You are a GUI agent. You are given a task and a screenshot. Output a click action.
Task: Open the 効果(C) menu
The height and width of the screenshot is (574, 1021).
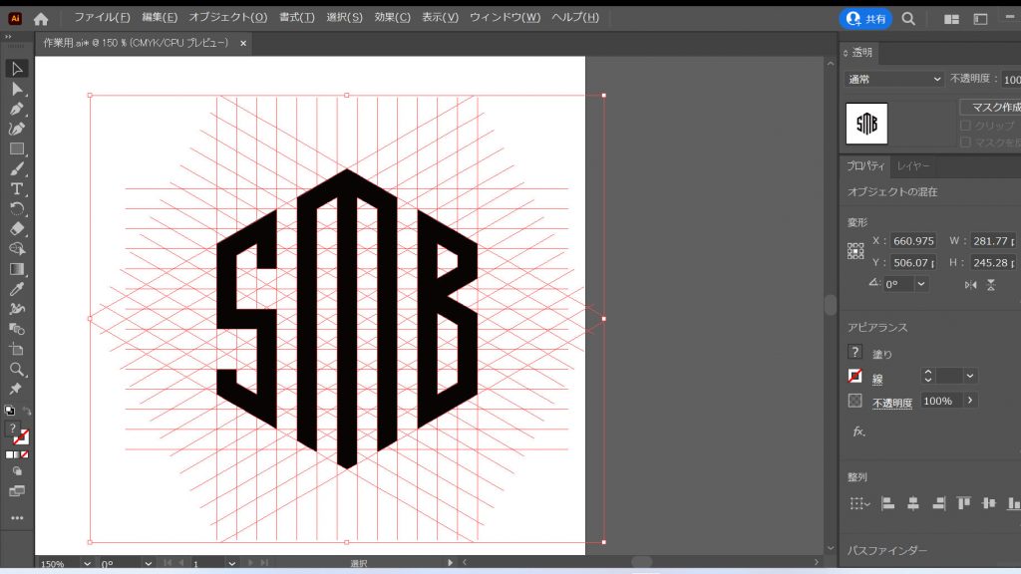click(x=392, y=18)
